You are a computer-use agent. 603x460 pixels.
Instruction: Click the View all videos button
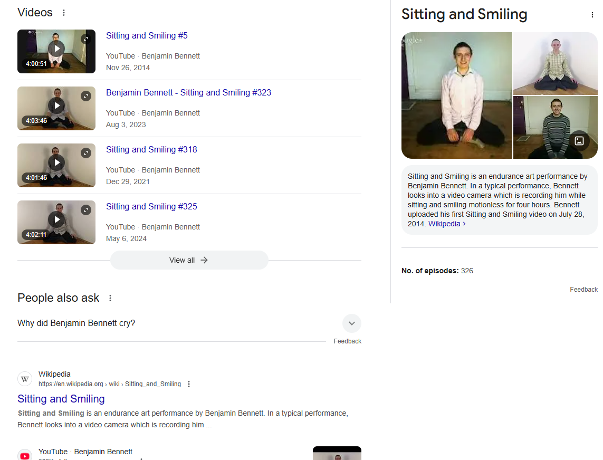pyautogui.click(x=189, y=260)
